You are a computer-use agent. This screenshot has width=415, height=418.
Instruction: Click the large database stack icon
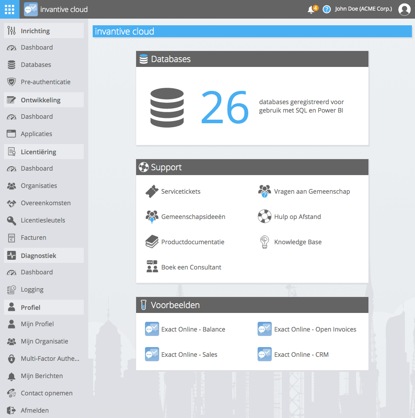[x=167, y=107]
